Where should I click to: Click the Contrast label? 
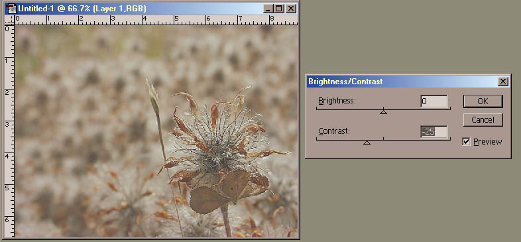pyautogui.click(x=334, y=131)
